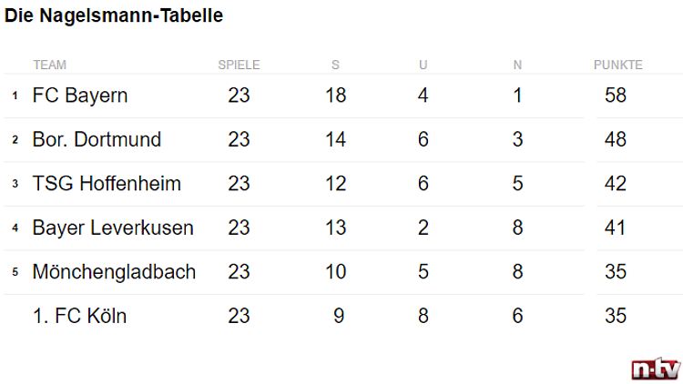Click rank number 1 beside FC Bayern
The width and height of the screenshot is (683, 384).
point(15,96)
